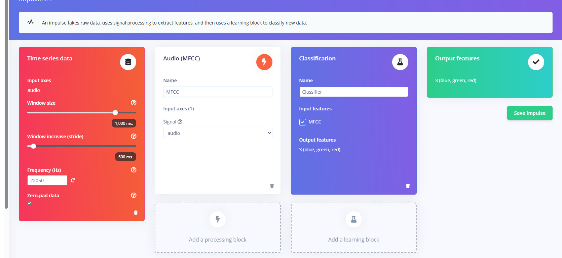Click the Classifier name text field
562x258 pixels.
coord(353,92)
